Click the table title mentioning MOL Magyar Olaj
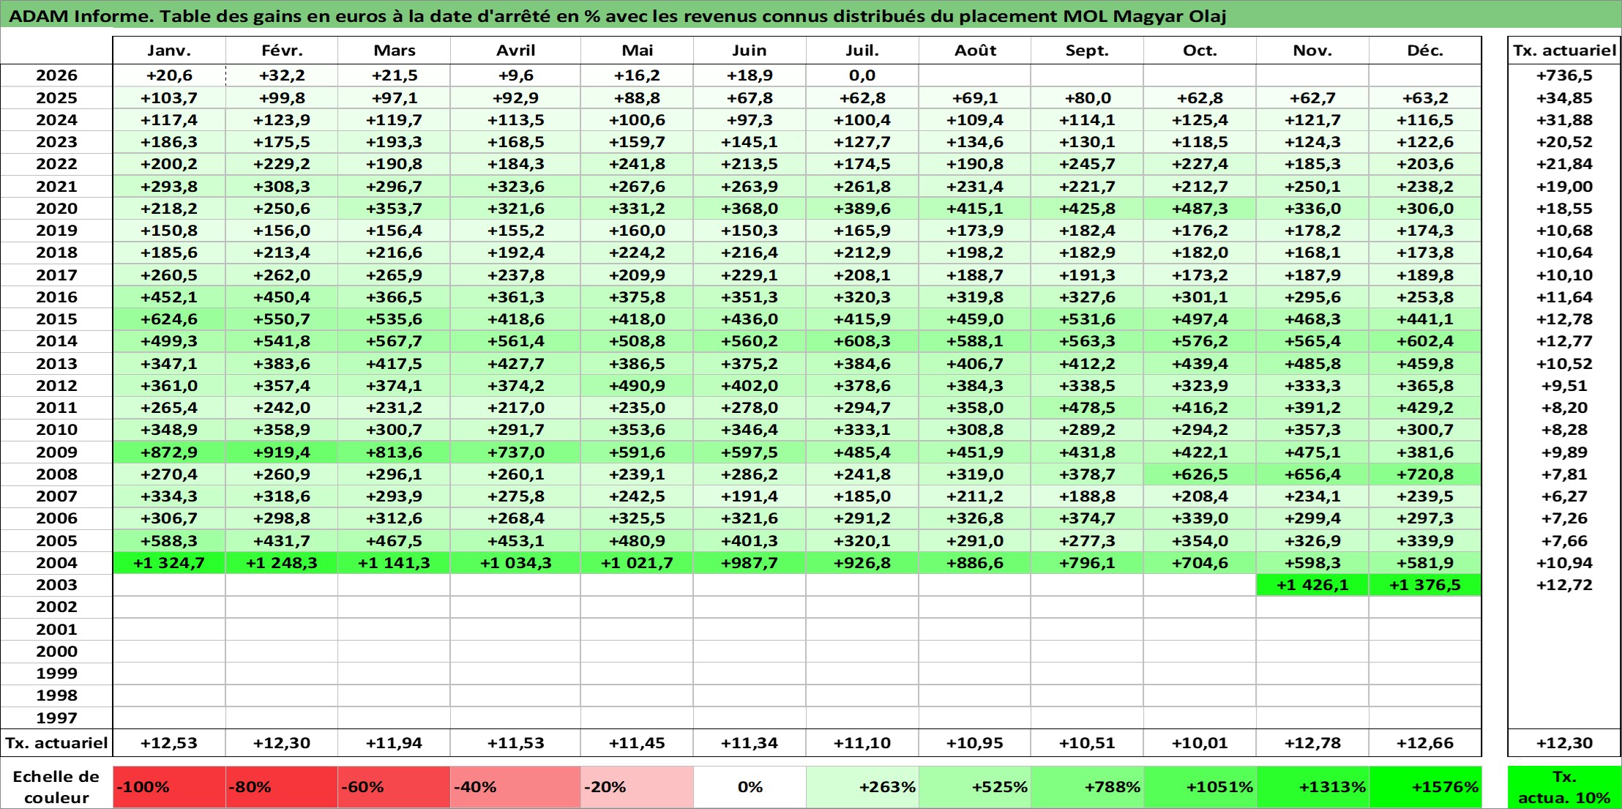1622x809 pixels. (617, 16)
